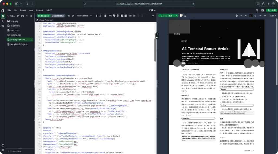Insert a link from the toolbar
The width and height of the screenshot is (278, 154).
[110, 16]
